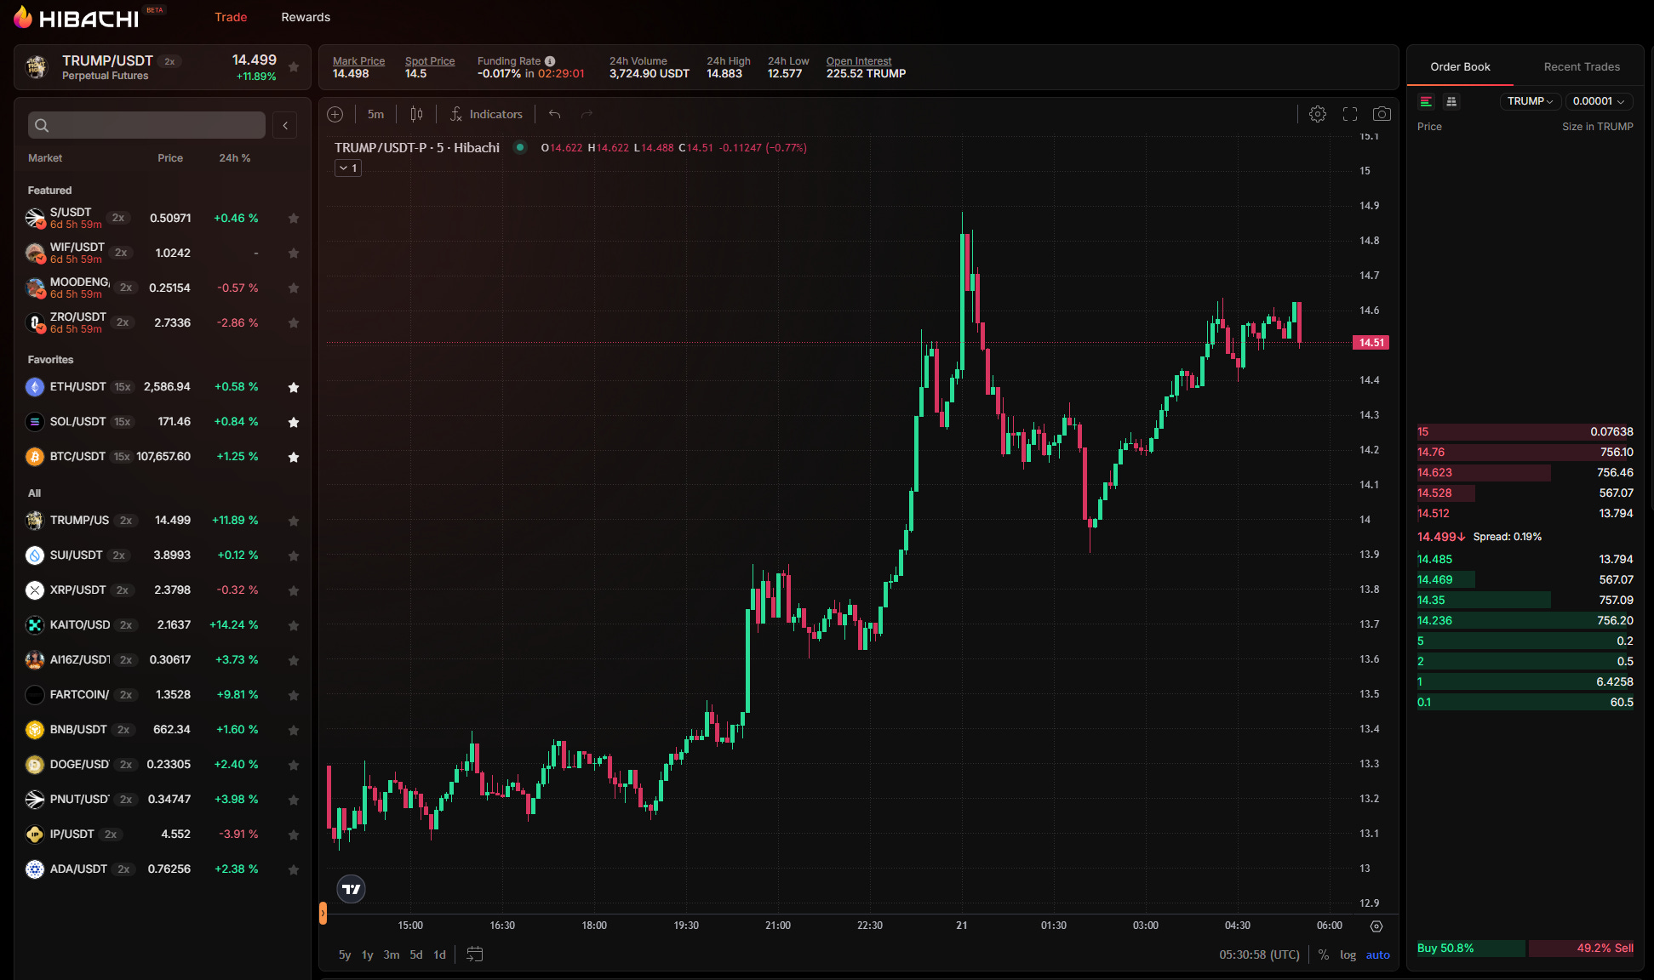The height and width of the screenshot is (980, 1654).
Task: Click the Buy 50.8% ratio bar
Action: click(x=1470, y=948)
